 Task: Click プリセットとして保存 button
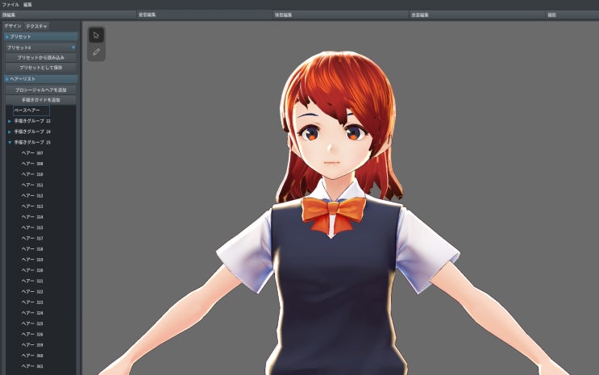click(x=41, y=68)
